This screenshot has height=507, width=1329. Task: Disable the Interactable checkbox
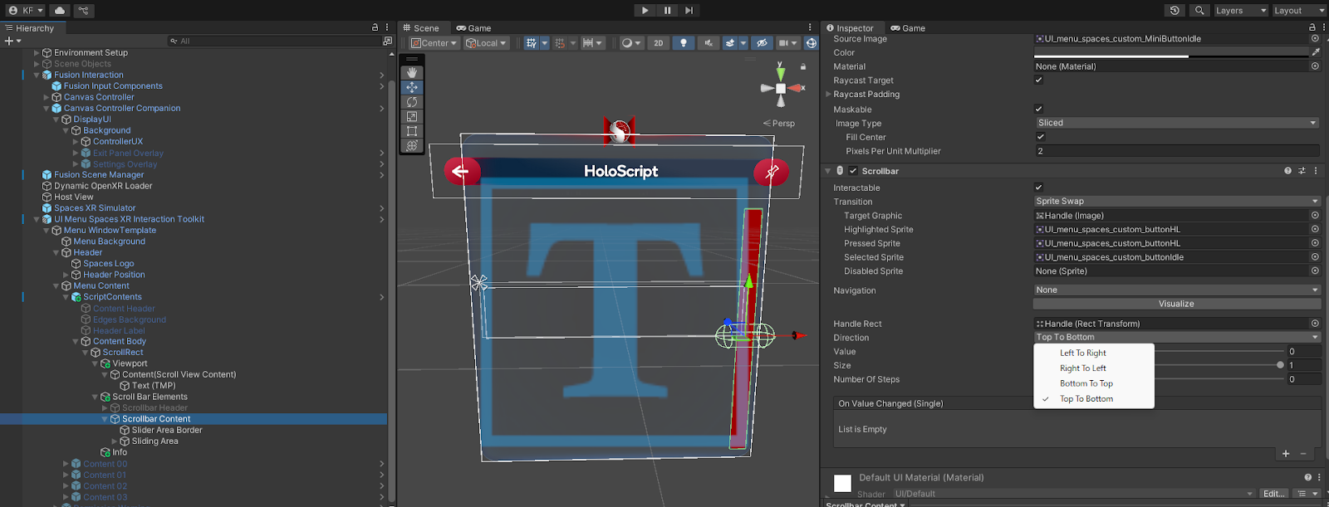click(1038, 188)
